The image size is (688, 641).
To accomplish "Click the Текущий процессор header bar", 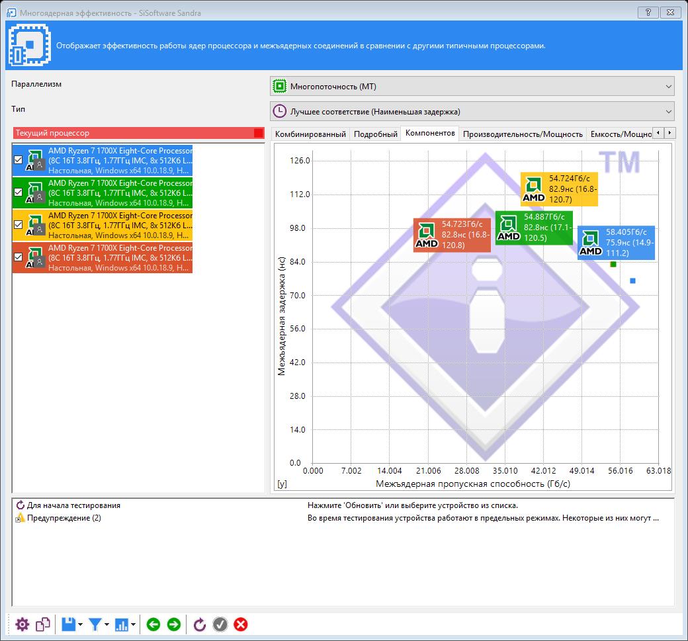I will [138, 133].
